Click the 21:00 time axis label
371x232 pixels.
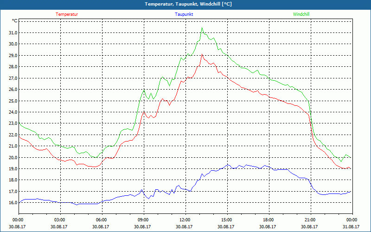pos(311,220)
